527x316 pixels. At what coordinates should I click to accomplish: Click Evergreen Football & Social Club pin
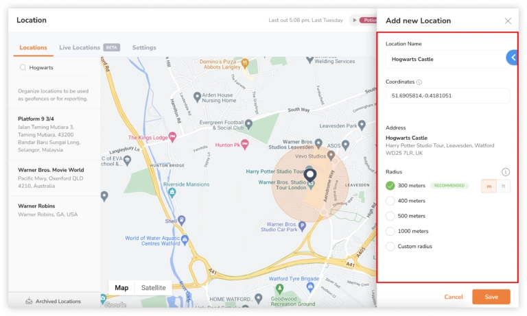[248, 124]
